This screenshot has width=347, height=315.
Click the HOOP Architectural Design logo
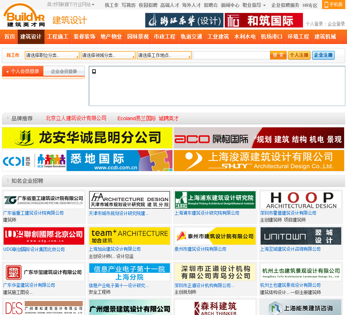[301, 200]
